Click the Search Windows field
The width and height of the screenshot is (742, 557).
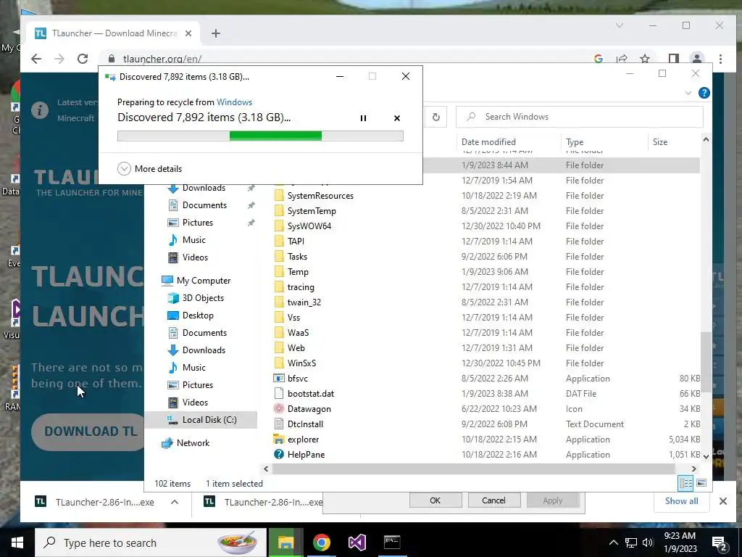[x=579, y=117]
